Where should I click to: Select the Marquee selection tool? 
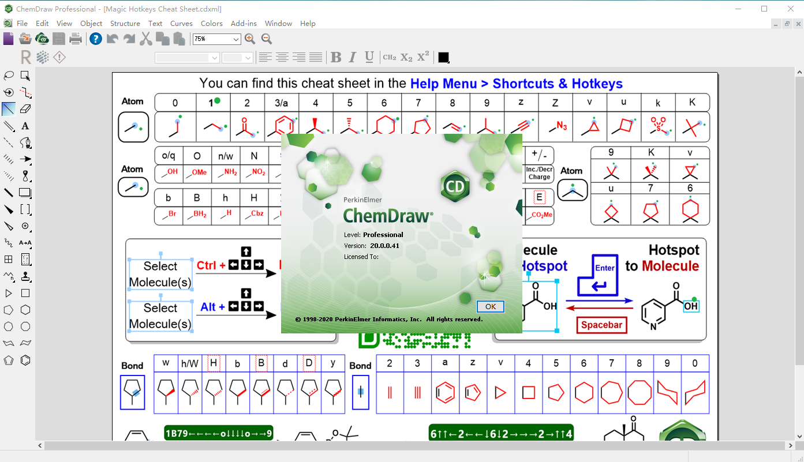pyautogui.click(x=24, y=75)
